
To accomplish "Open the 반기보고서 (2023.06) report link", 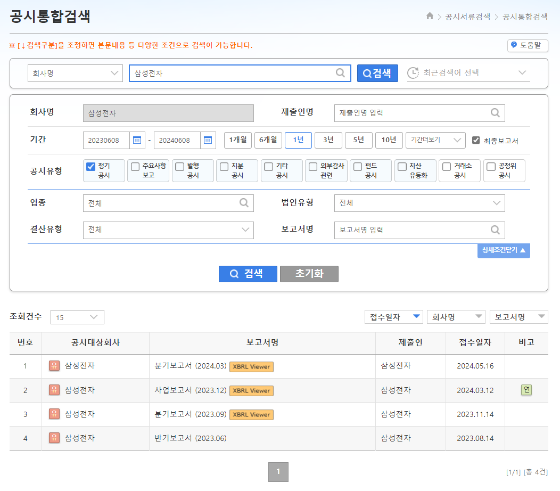I will [191, 438].
